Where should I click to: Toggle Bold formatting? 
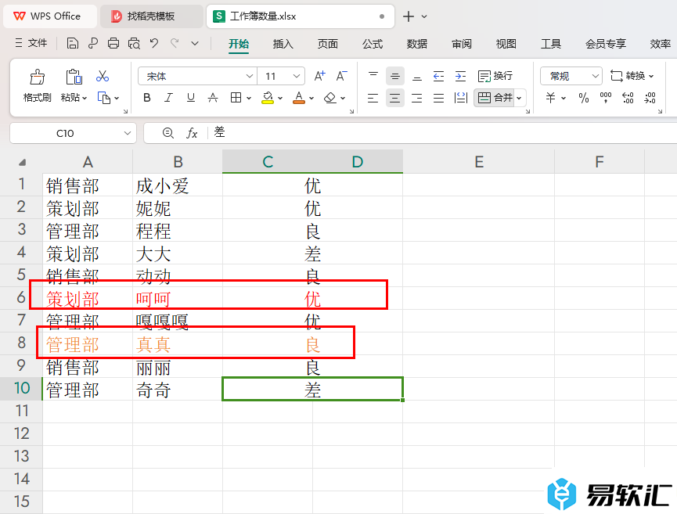tap(147, 98)
